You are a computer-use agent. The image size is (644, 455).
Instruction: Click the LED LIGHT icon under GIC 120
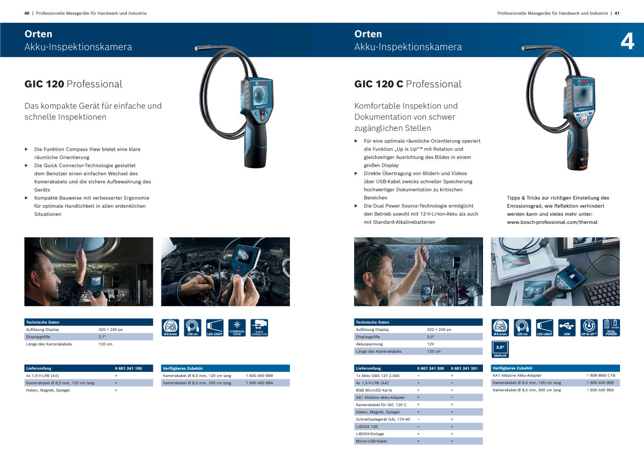click(x=215, y=328)
